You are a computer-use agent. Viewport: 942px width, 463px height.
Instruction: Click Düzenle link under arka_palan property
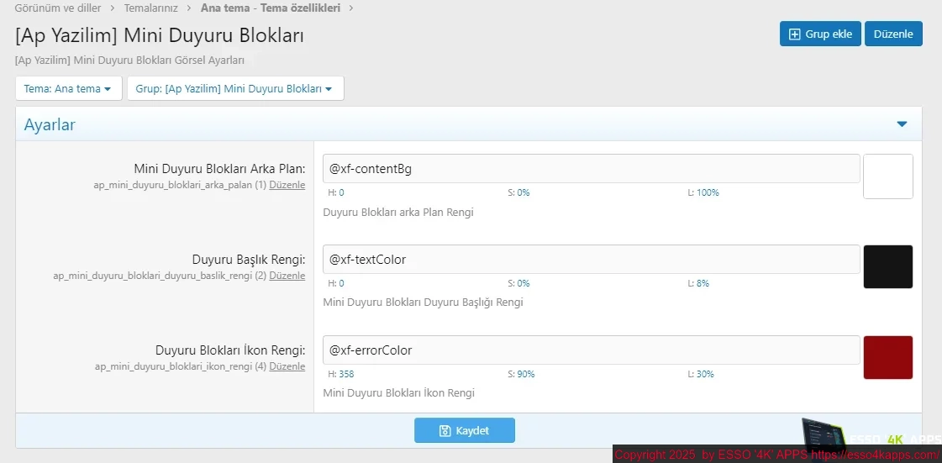(x=287, y=185)
